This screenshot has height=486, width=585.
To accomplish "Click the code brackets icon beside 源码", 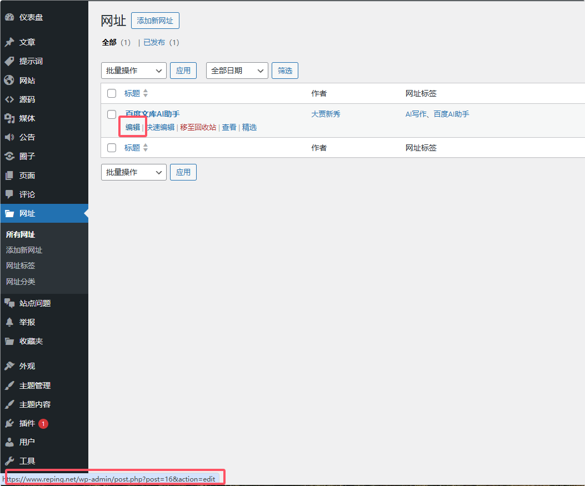I will [9, 99].
